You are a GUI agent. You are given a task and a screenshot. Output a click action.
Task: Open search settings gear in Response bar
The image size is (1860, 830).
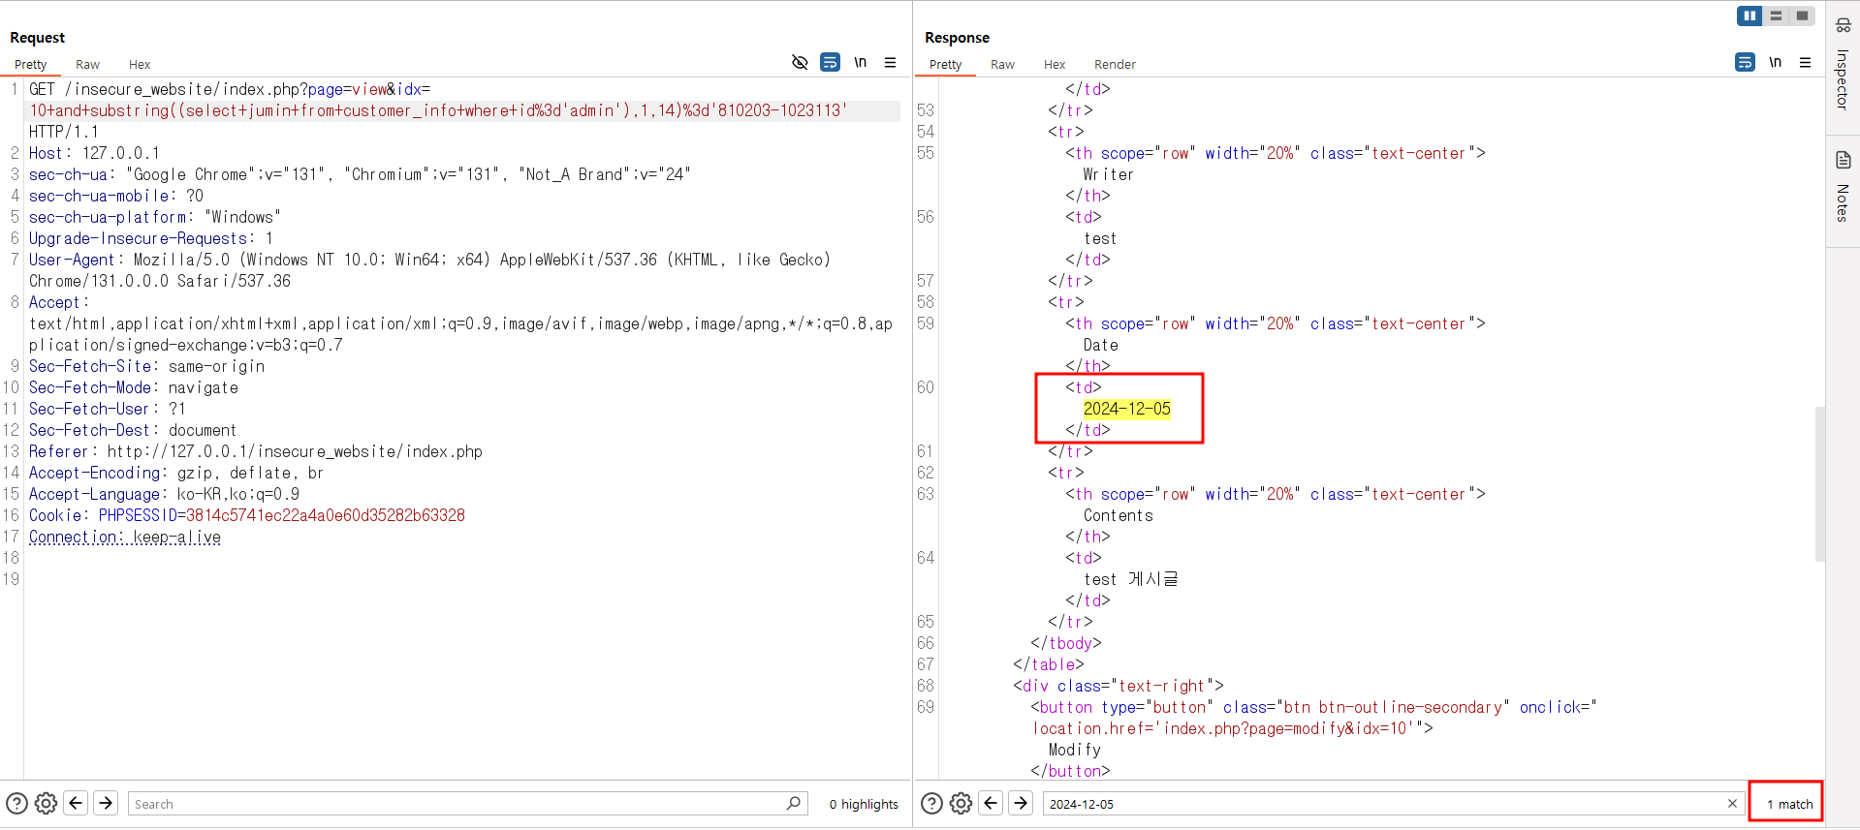tap(961, 803)
